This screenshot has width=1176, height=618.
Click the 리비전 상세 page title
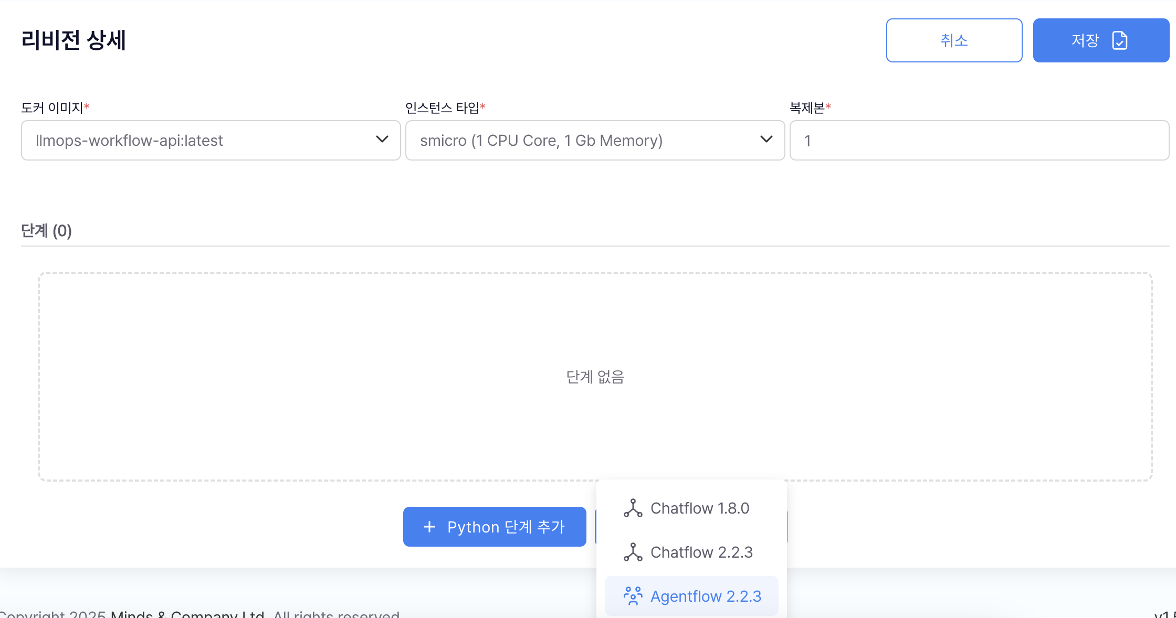click(73, 40)
